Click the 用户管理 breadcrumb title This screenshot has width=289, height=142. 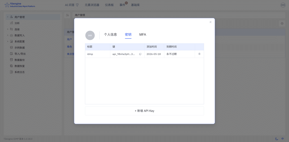[80, 15]
